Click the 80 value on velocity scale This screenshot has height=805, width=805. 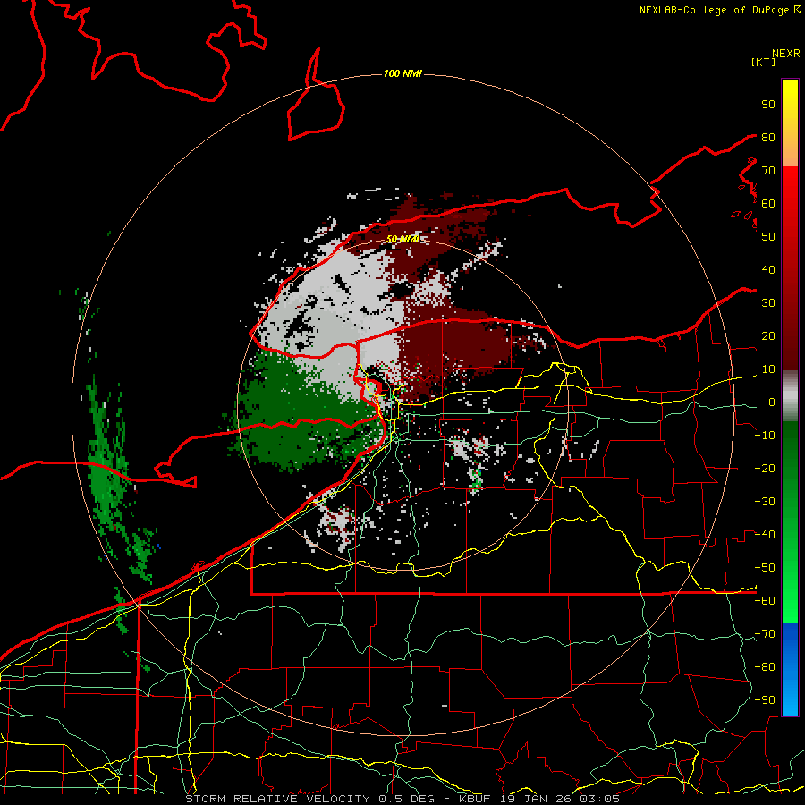pyautogui.click(x=768, y=137)
